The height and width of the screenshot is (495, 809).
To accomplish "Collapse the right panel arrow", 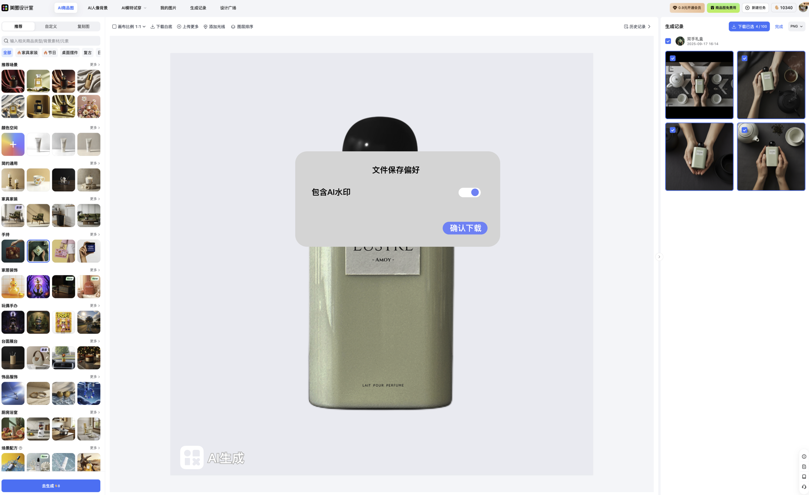I will coord(659,257).
